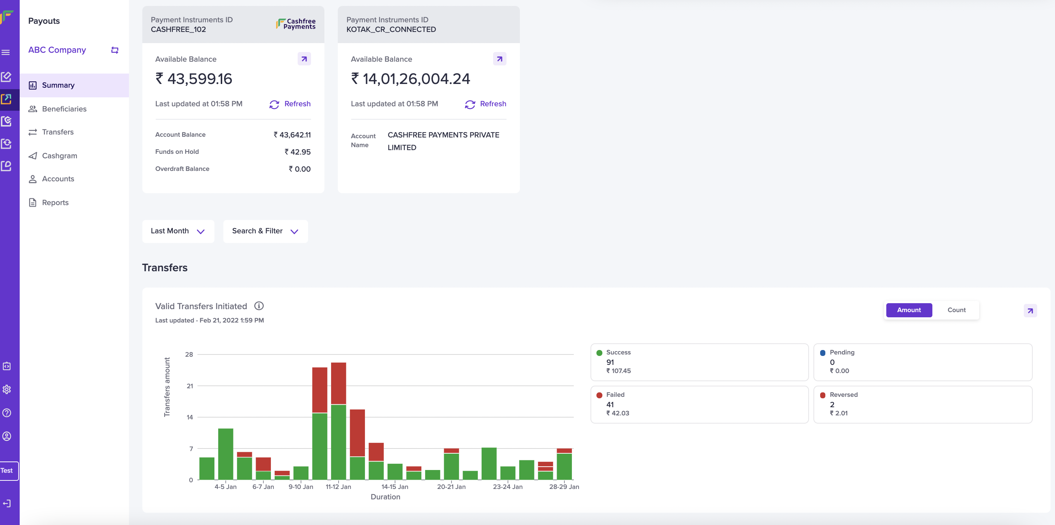The image size is (1055, 525).
Task: Open CASHFREE_102 balance details arrow icon
Action: [304, 59]
